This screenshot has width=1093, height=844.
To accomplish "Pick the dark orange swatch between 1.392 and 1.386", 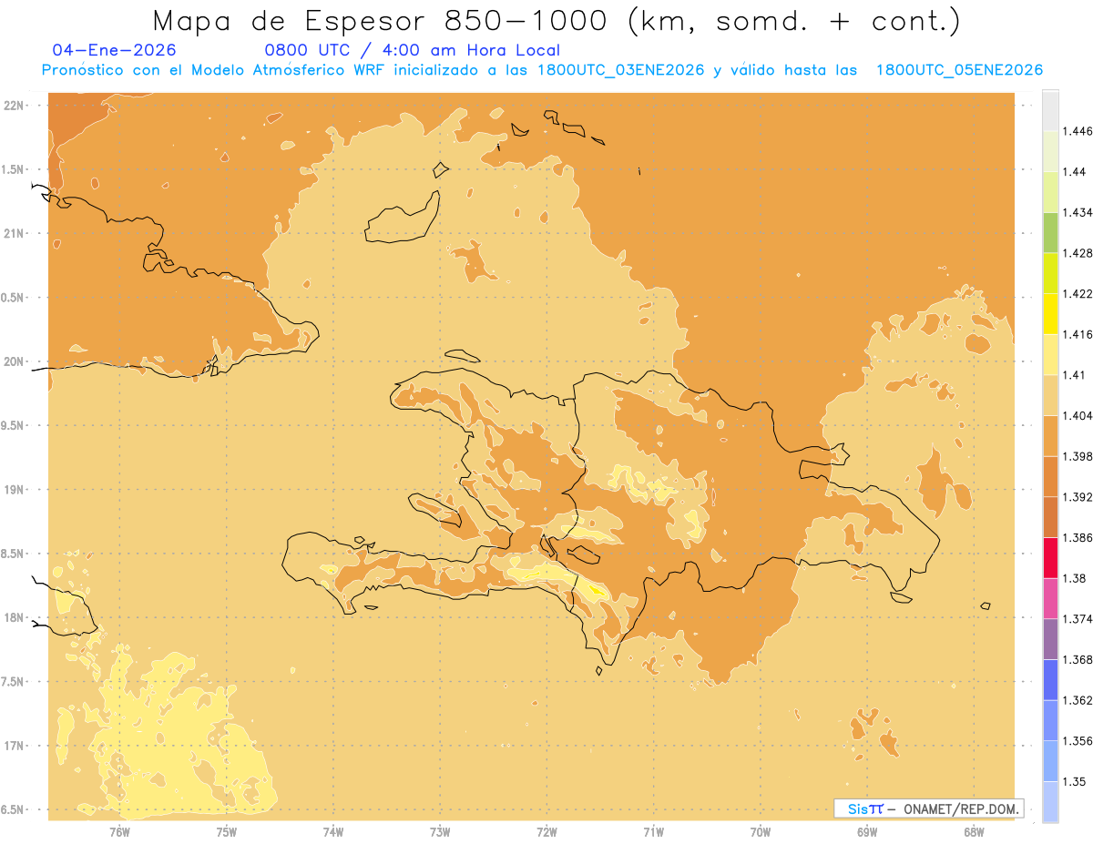I will [x=1050, y=517].
